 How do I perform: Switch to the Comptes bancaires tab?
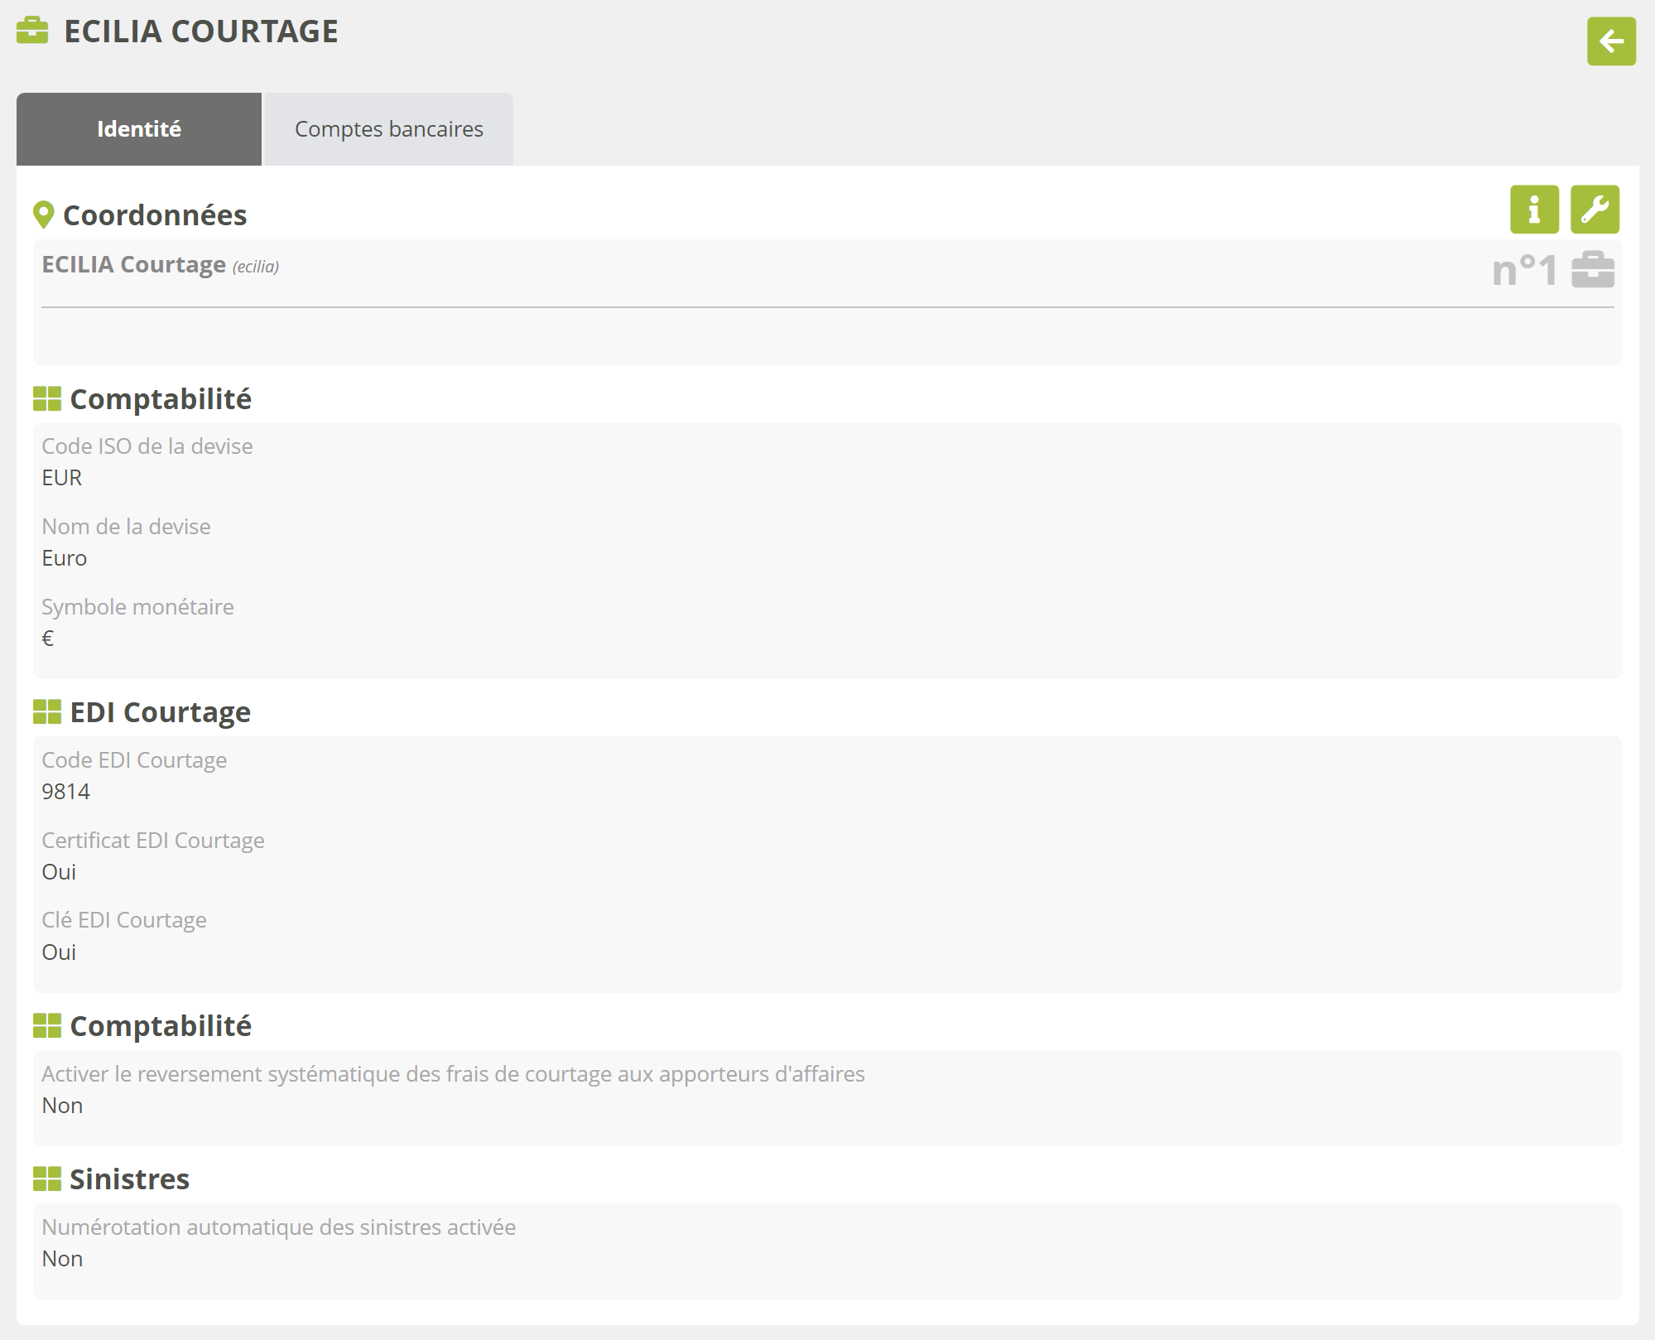388,129
